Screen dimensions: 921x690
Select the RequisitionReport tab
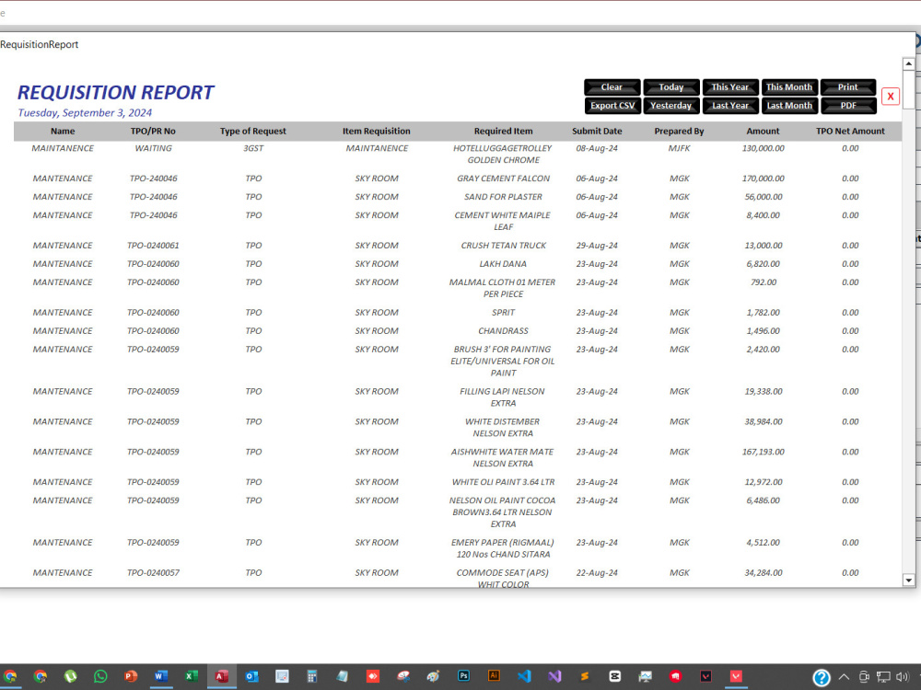40,44
